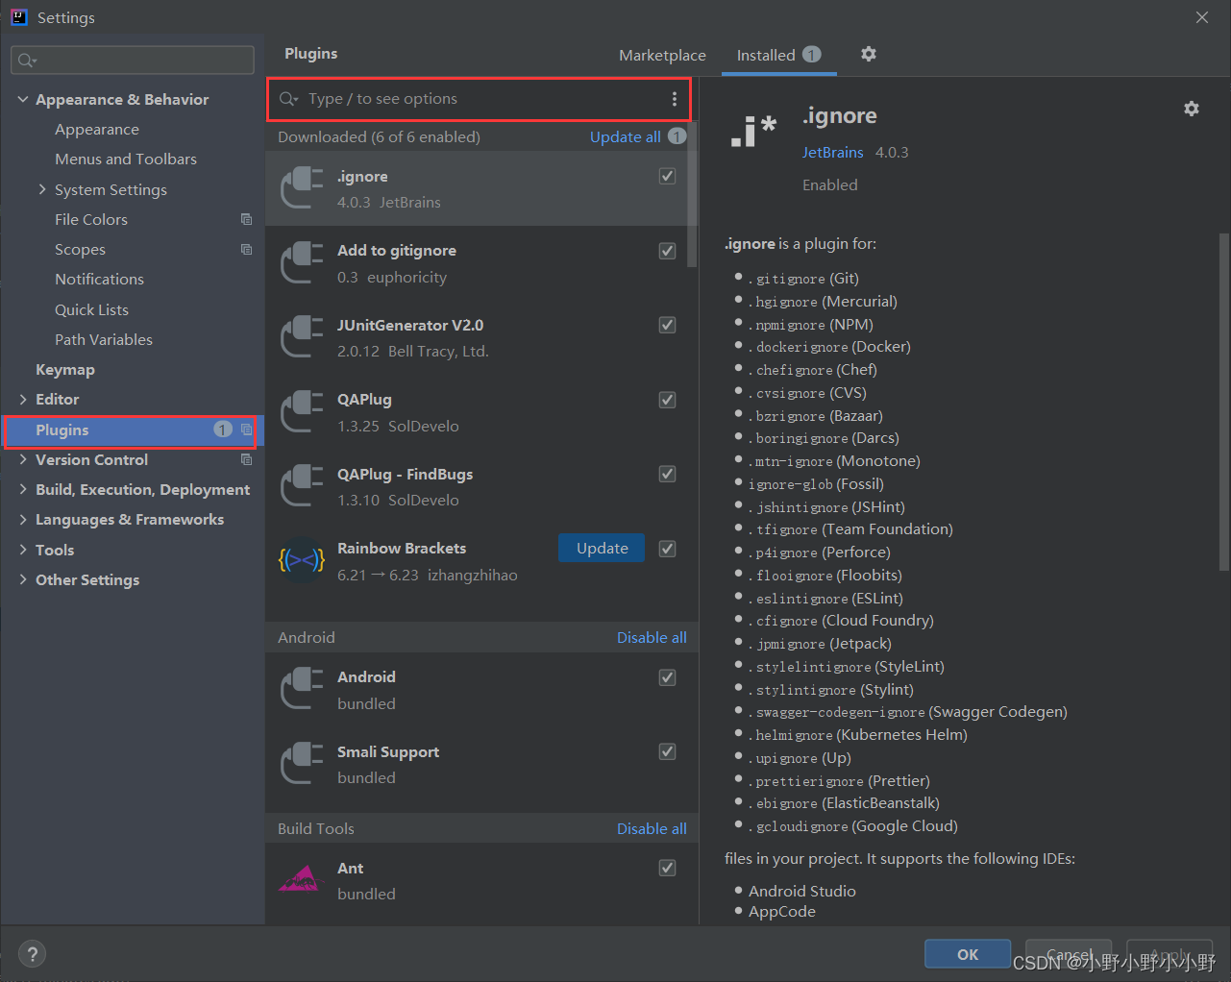Click the project-level icon next to Version Control
The image size is (1231, 982).
click(x=246, y=459)
